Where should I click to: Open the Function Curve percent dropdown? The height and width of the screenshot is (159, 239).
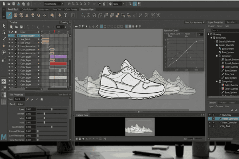coord(200,35)
